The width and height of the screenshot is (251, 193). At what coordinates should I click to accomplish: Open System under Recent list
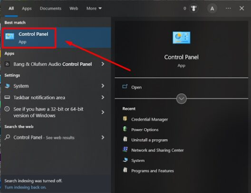(x=138, y=161)
